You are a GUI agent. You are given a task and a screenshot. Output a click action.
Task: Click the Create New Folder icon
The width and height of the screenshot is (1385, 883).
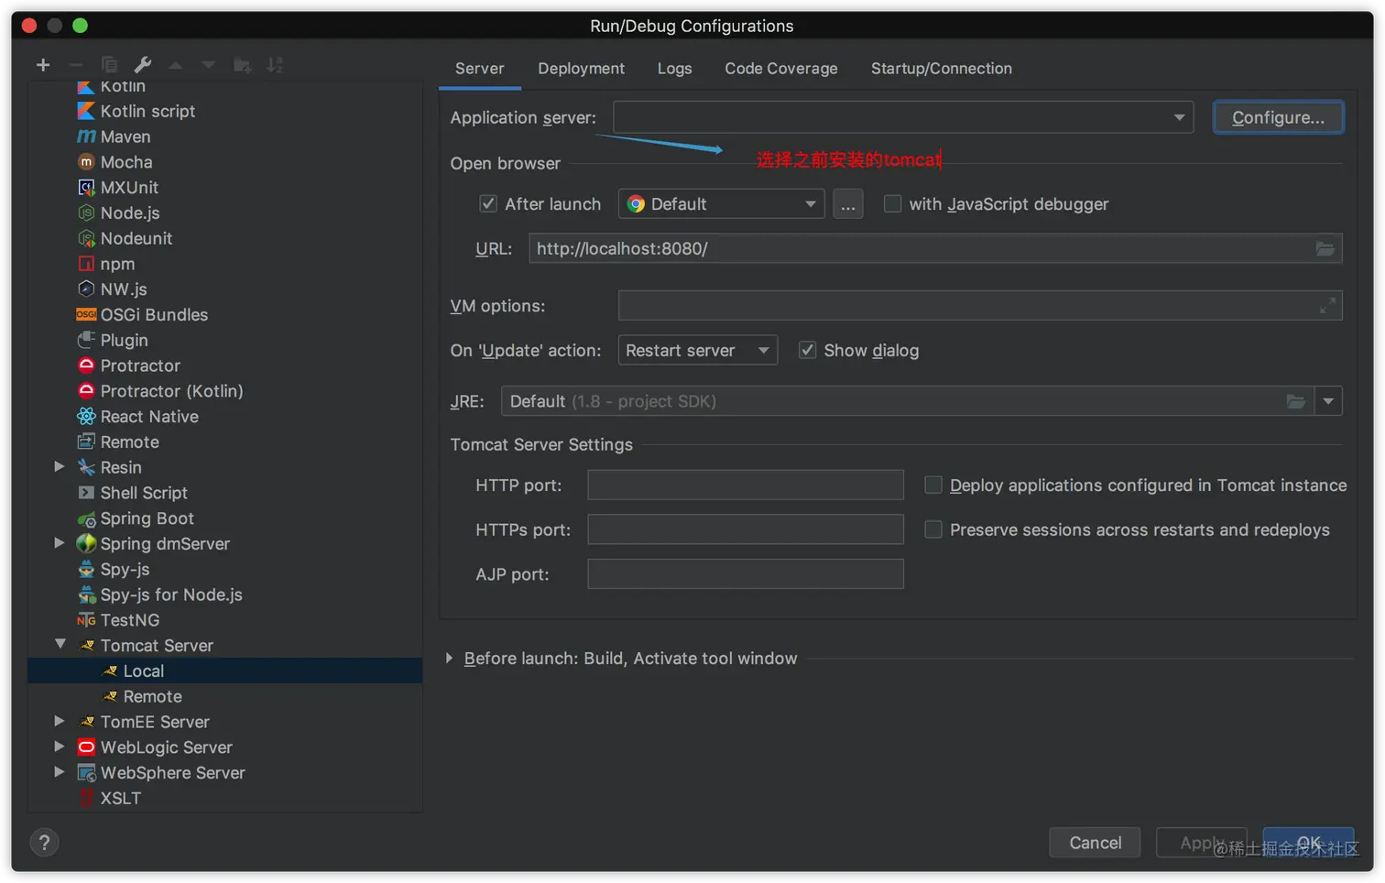(x=242, y=65)
